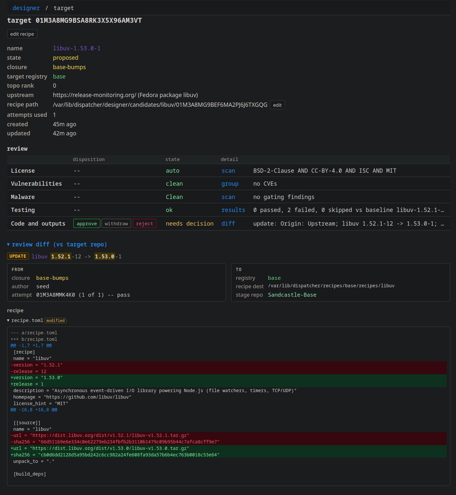The height and width of the screenshot is (495, 456).
Task: Open the Vulnerabilities group link
Action: click(x=230, y=184)
